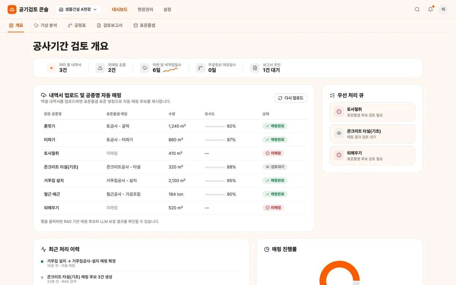
Task: Open the 토사절취 priority queue card
Action: (x=372, y=112)
